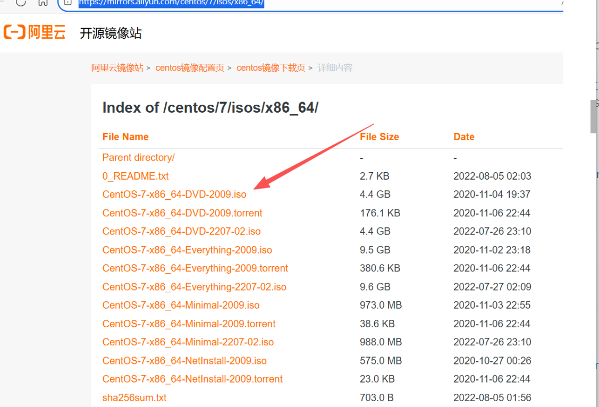The width and height of the screenshot is (599, 407).
Task: Download CentOS-7-x86_64-DVD-2009.iso
Action: [x=174, y=194]
